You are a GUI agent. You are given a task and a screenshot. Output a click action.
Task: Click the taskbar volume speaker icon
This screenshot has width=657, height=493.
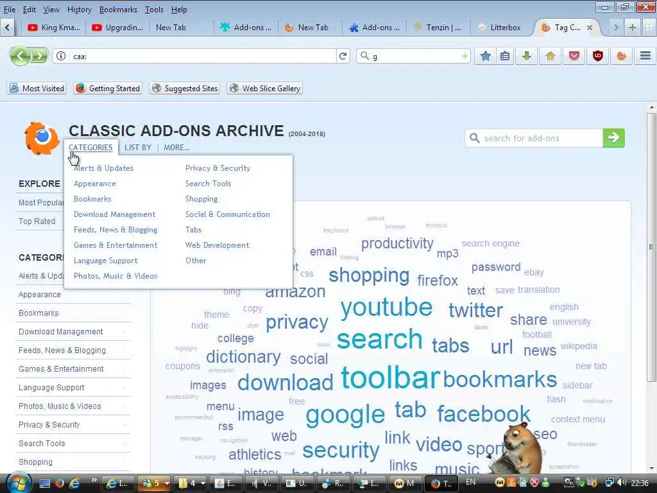622,483
